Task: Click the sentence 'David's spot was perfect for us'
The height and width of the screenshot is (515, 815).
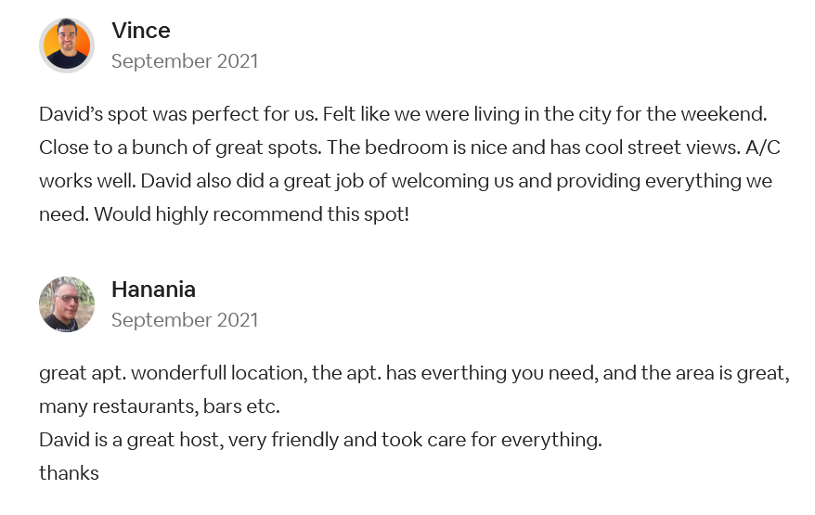Action: (178, 114)
